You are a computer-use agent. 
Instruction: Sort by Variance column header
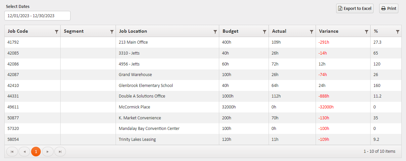coord(329,31)
